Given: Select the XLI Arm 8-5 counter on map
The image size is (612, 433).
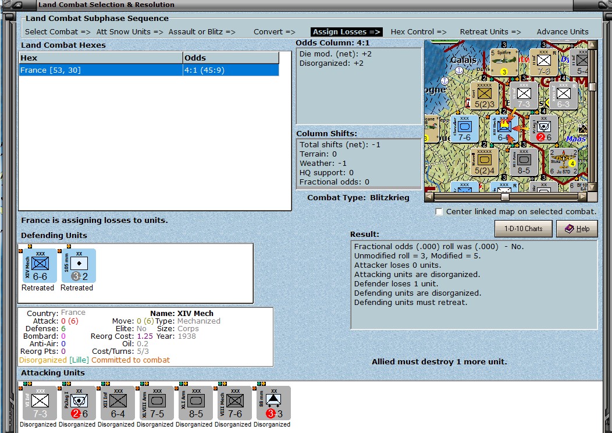Looking at the screenshot, I should [524, 162].
